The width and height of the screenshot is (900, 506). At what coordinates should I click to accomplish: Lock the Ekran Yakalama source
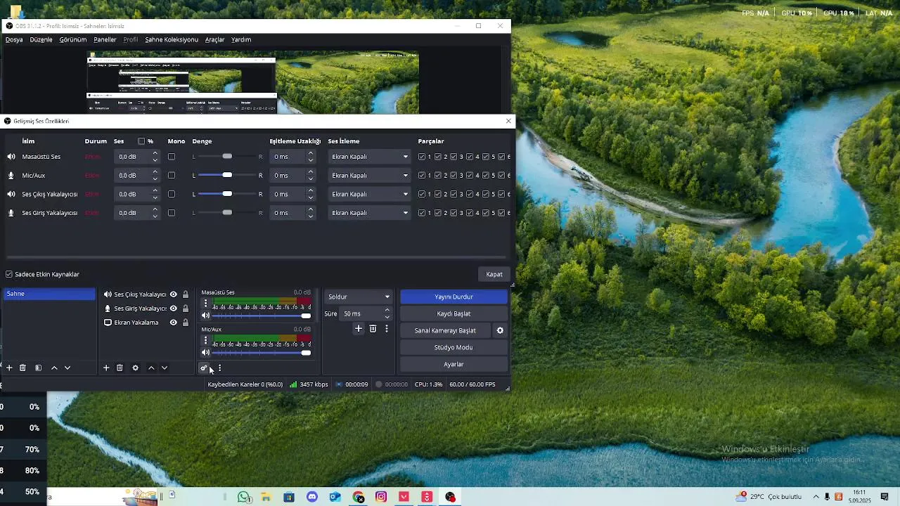click(x=186, y=323)
